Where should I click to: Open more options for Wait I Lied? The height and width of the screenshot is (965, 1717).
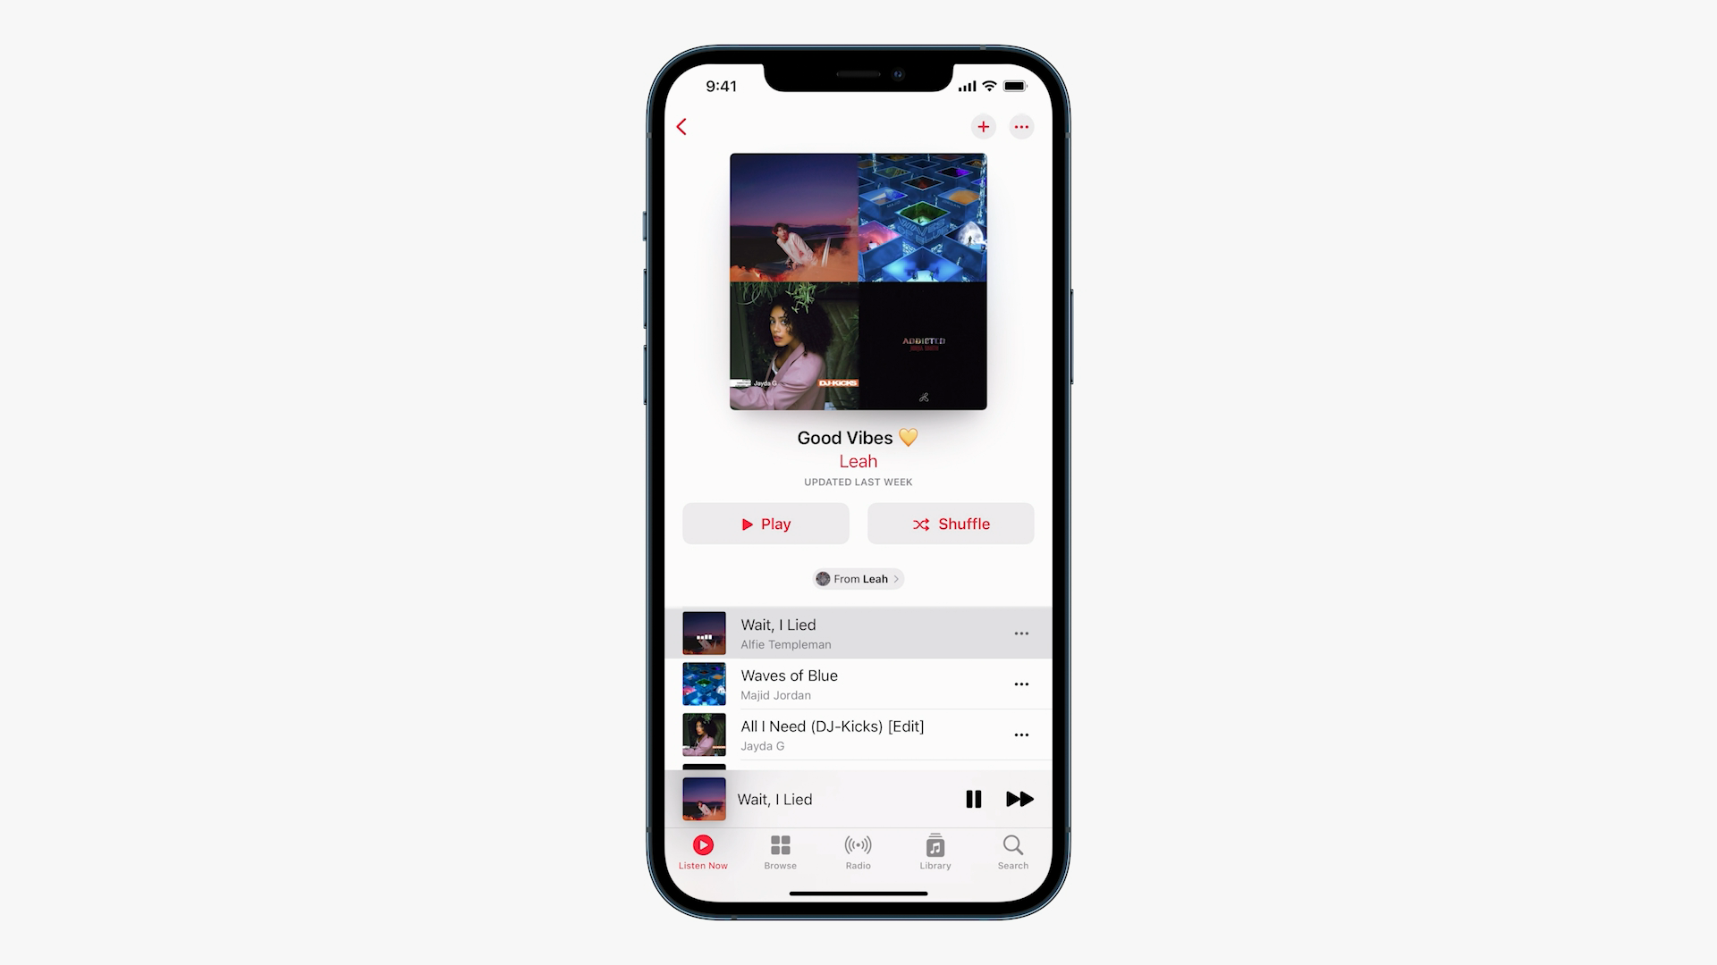1021,633
